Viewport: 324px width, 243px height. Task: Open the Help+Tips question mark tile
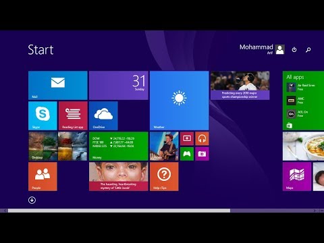[164, 177]
